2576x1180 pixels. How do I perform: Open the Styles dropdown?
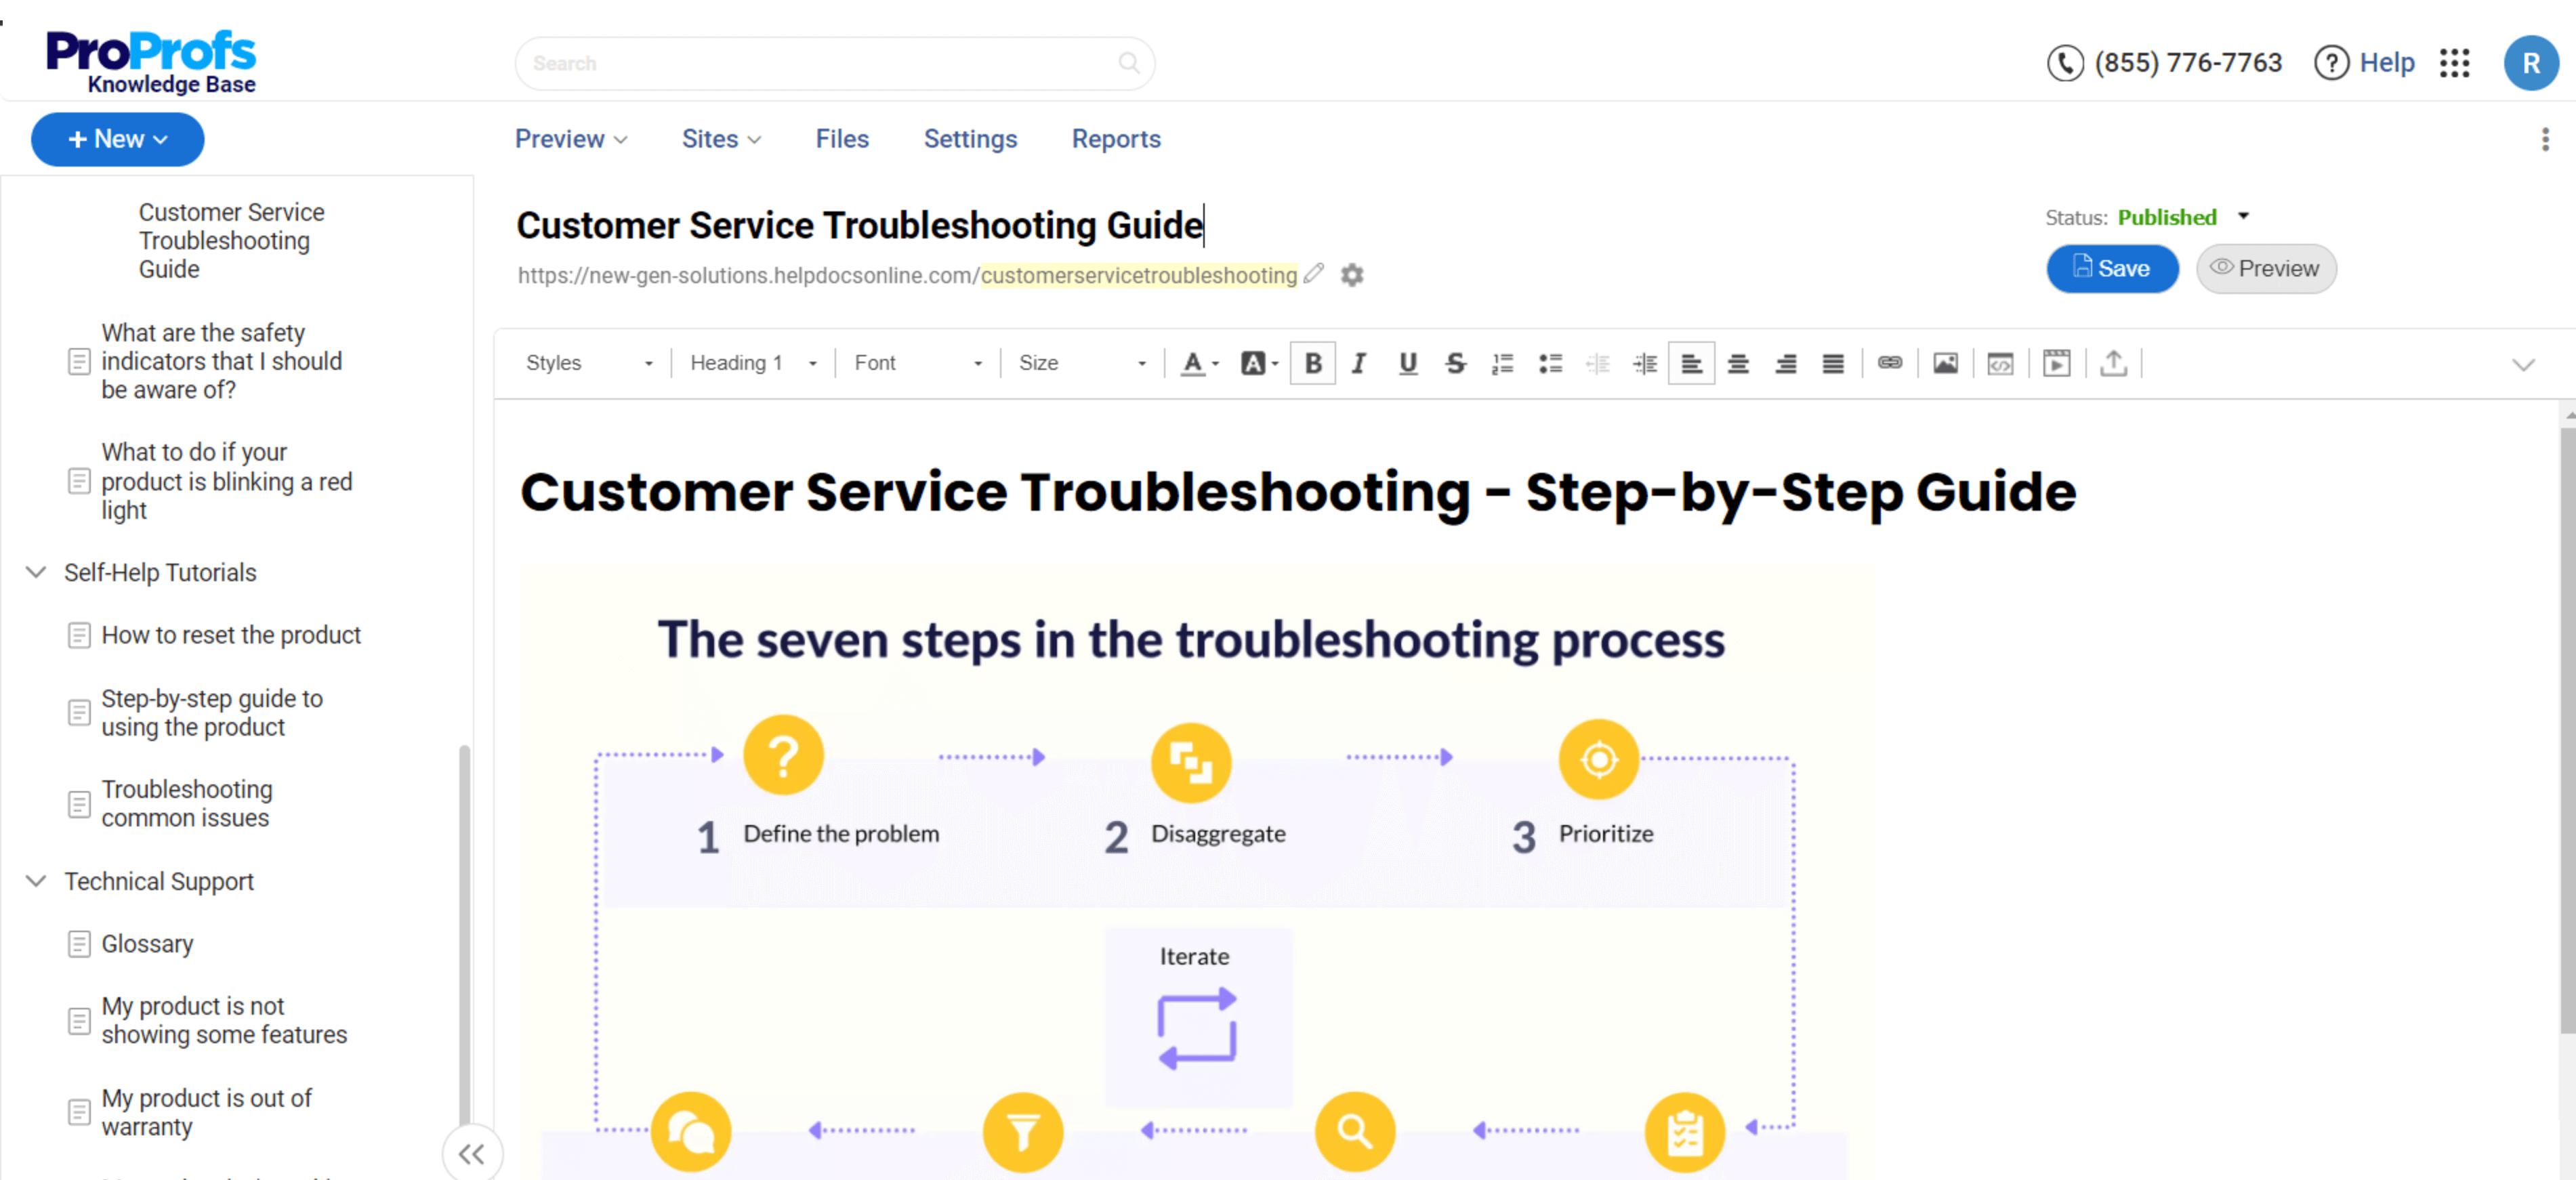(589, 363)
